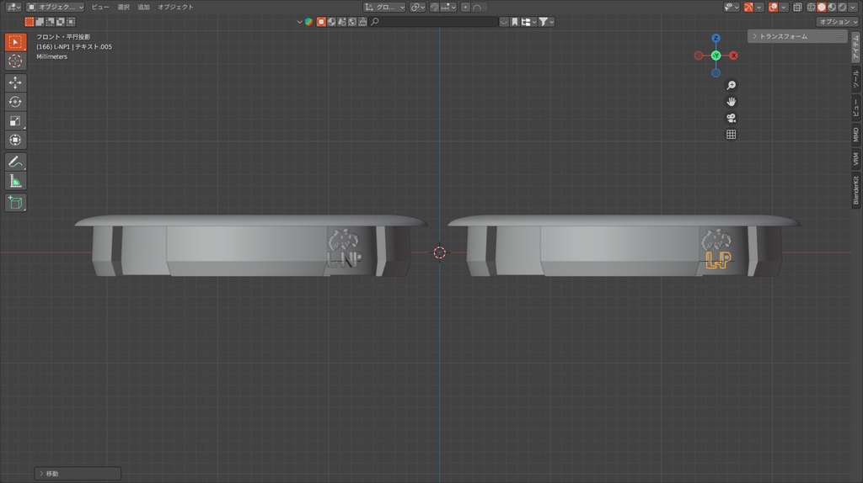Set selection mode to intersect icon
Image resolution: width=863 pixels, height=483 pixels.
point(71,22)
